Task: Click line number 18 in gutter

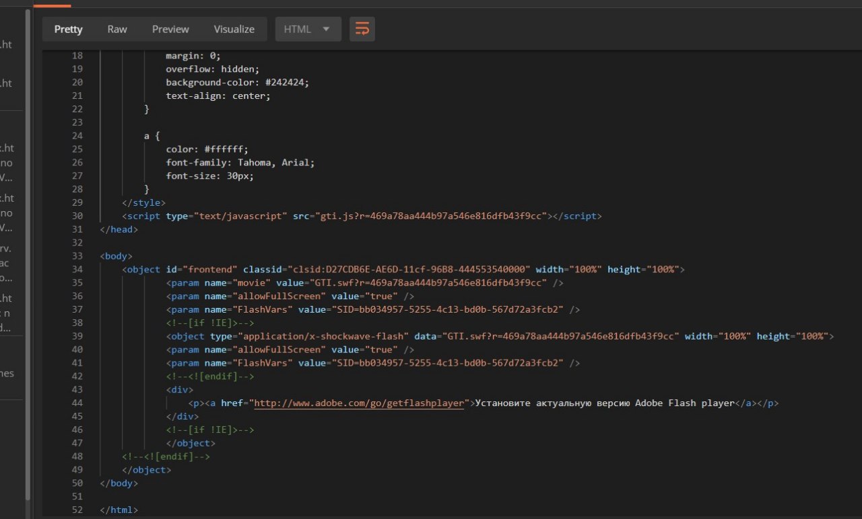Action: coord(77,56)
